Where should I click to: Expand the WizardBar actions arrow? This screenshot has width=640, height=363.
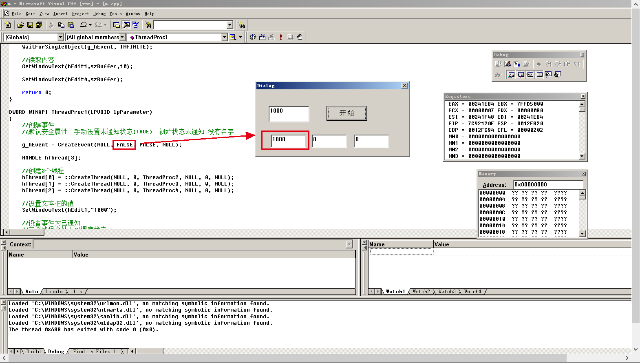click(240, 37)
